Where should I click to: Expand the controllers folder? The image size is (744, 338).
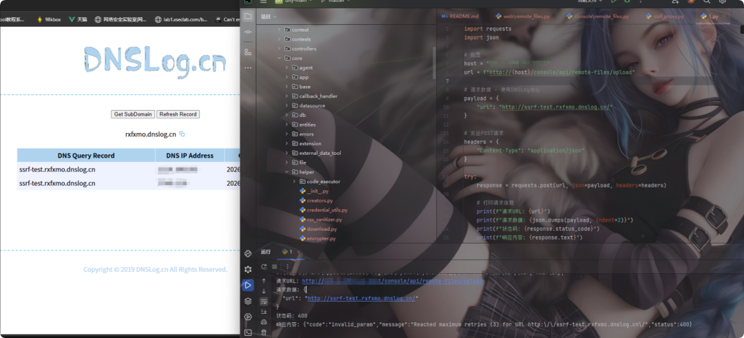(x=279, y=49)
